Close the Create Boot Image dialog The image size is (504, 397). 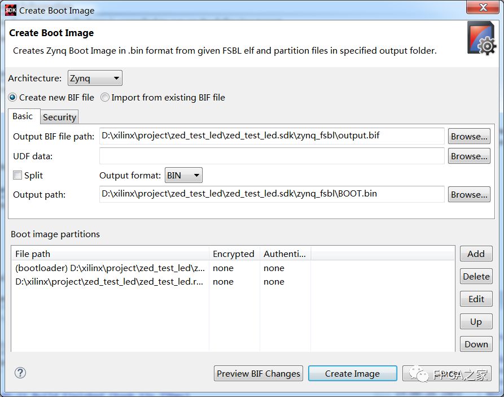[x=483, y=7]
